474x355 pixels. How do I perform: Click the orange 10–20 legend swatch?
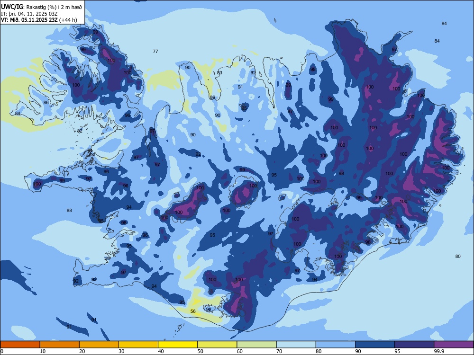(60, 345)
